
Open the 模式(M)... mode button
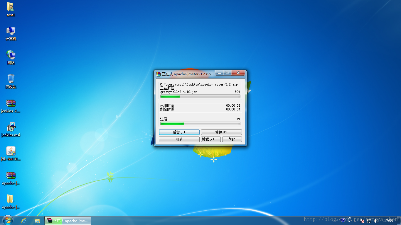tap(211, 139)
